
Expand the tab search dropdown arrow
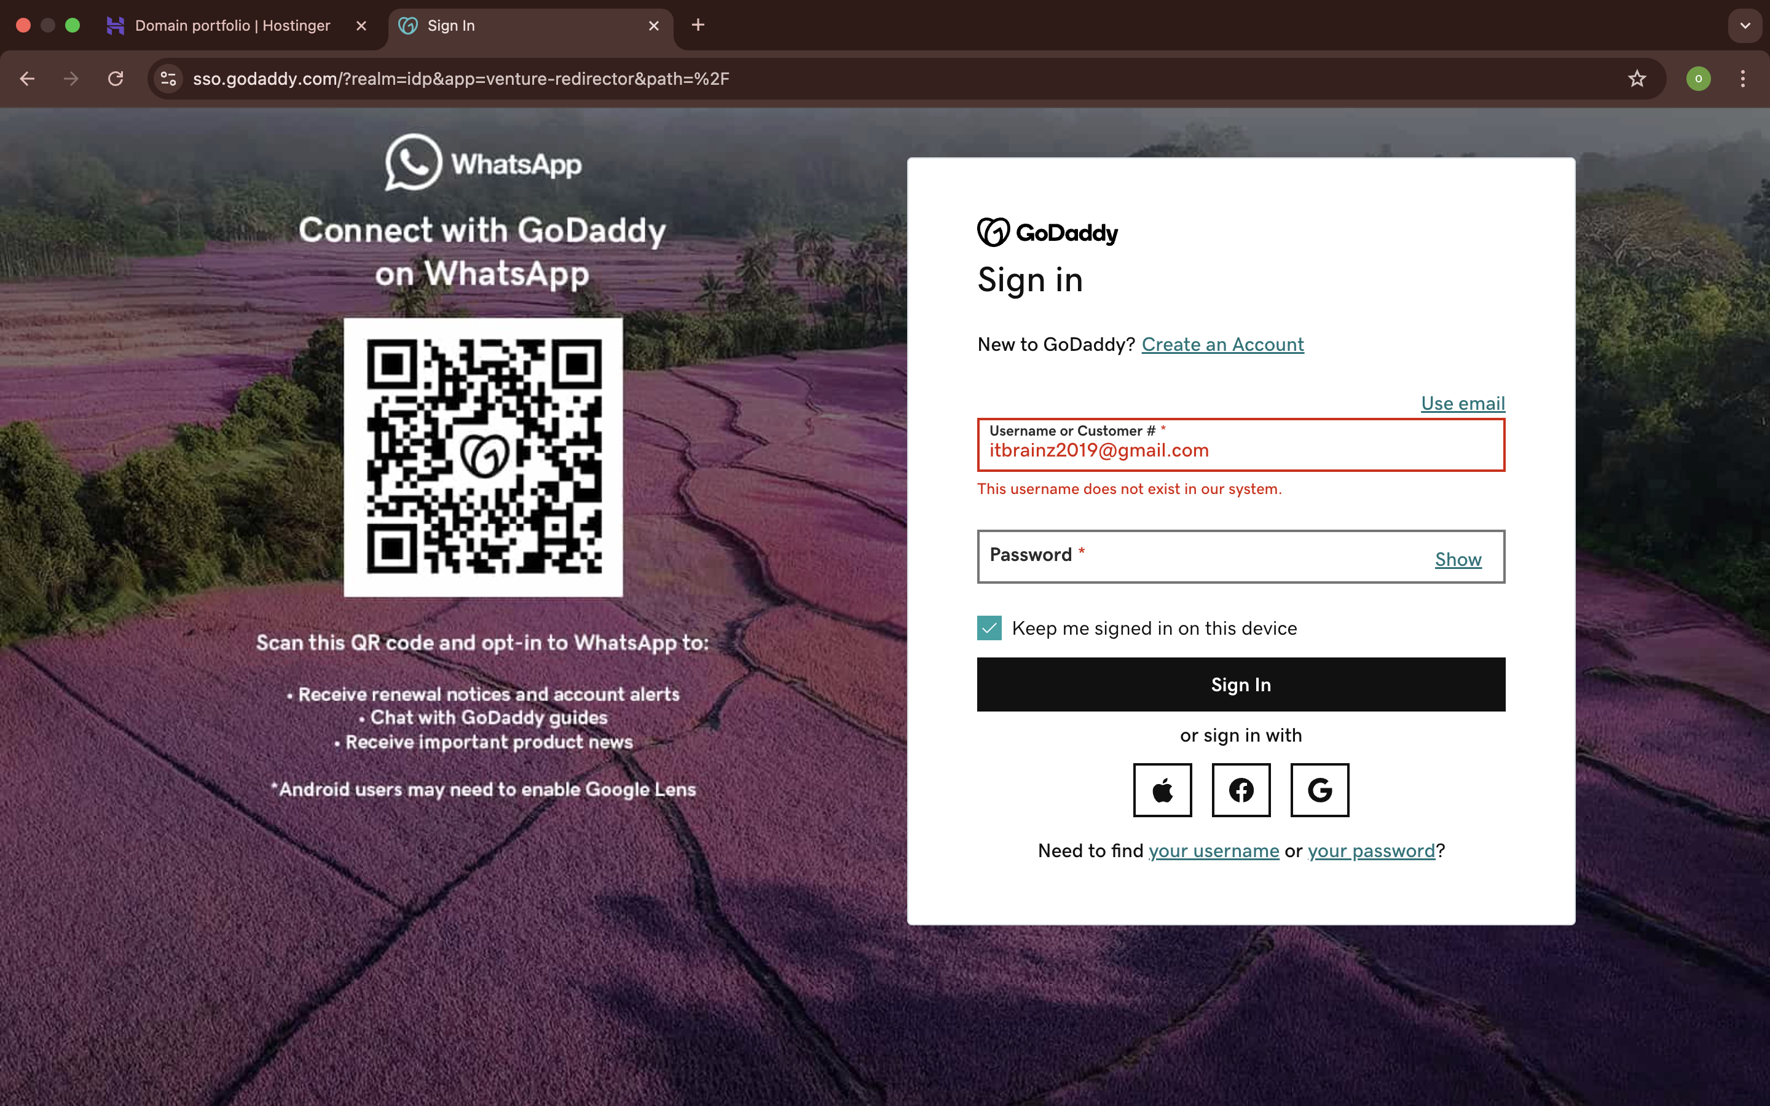1745,26
